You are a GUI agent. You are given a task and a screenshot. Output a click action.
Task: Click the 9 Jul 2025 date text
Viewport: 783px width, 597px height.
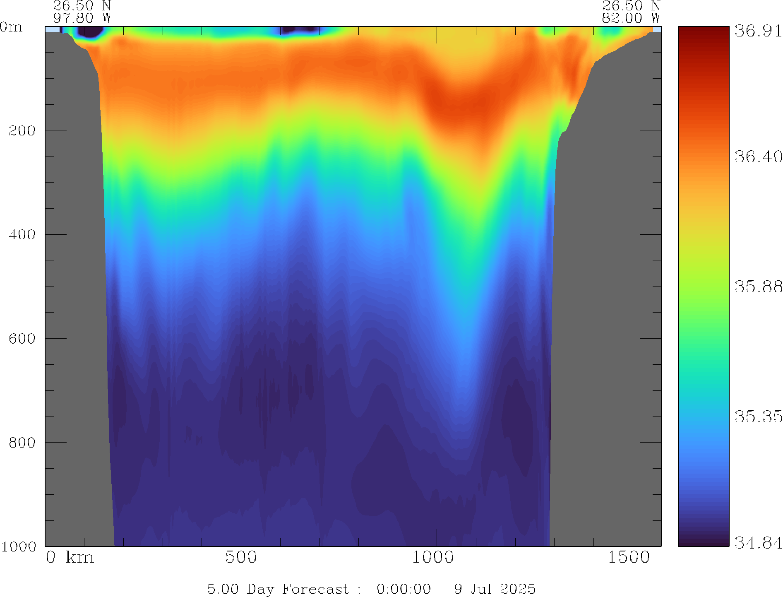495,589
